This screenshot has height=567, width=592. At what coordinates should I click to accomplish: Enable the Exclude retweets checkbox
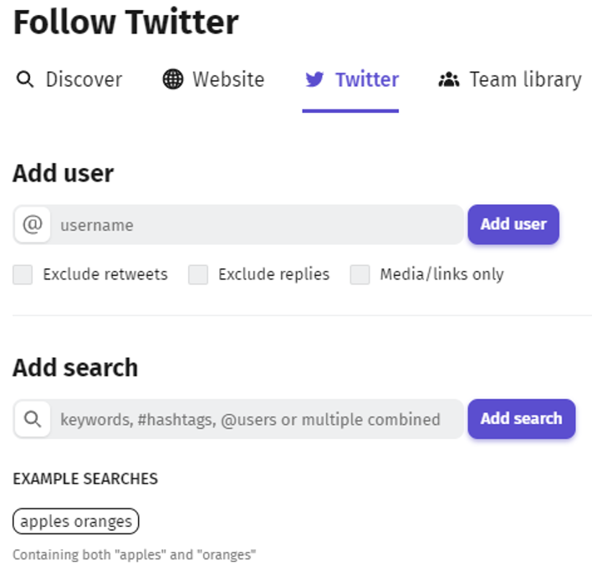[x=23, y=274]
